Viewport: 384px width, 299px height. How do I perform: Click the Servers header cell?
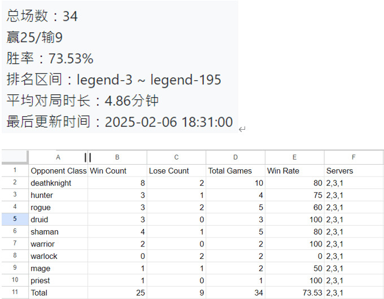click(x=354, y=170)
